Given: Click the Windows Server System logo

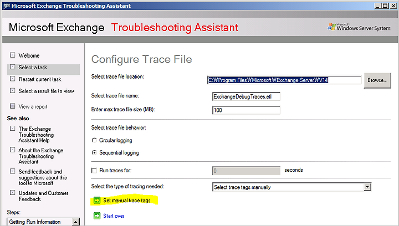Looking at the screenshot, I should click(359, 27).
